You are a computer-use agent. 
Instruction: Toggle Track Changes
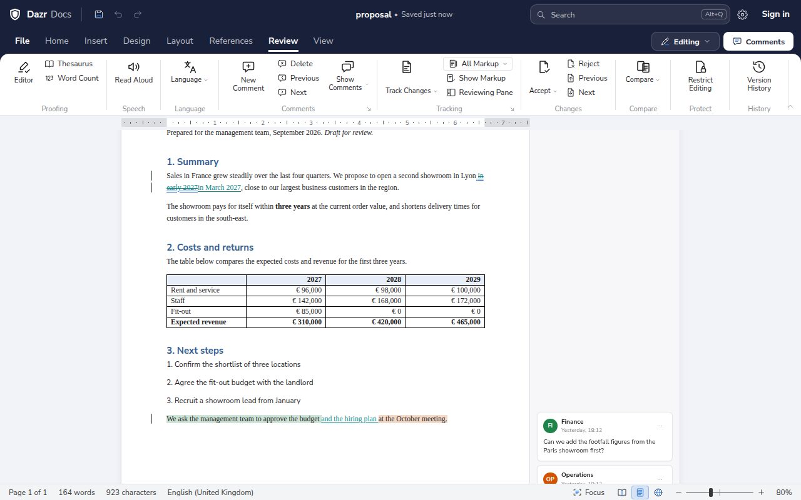tap(411, 77)
